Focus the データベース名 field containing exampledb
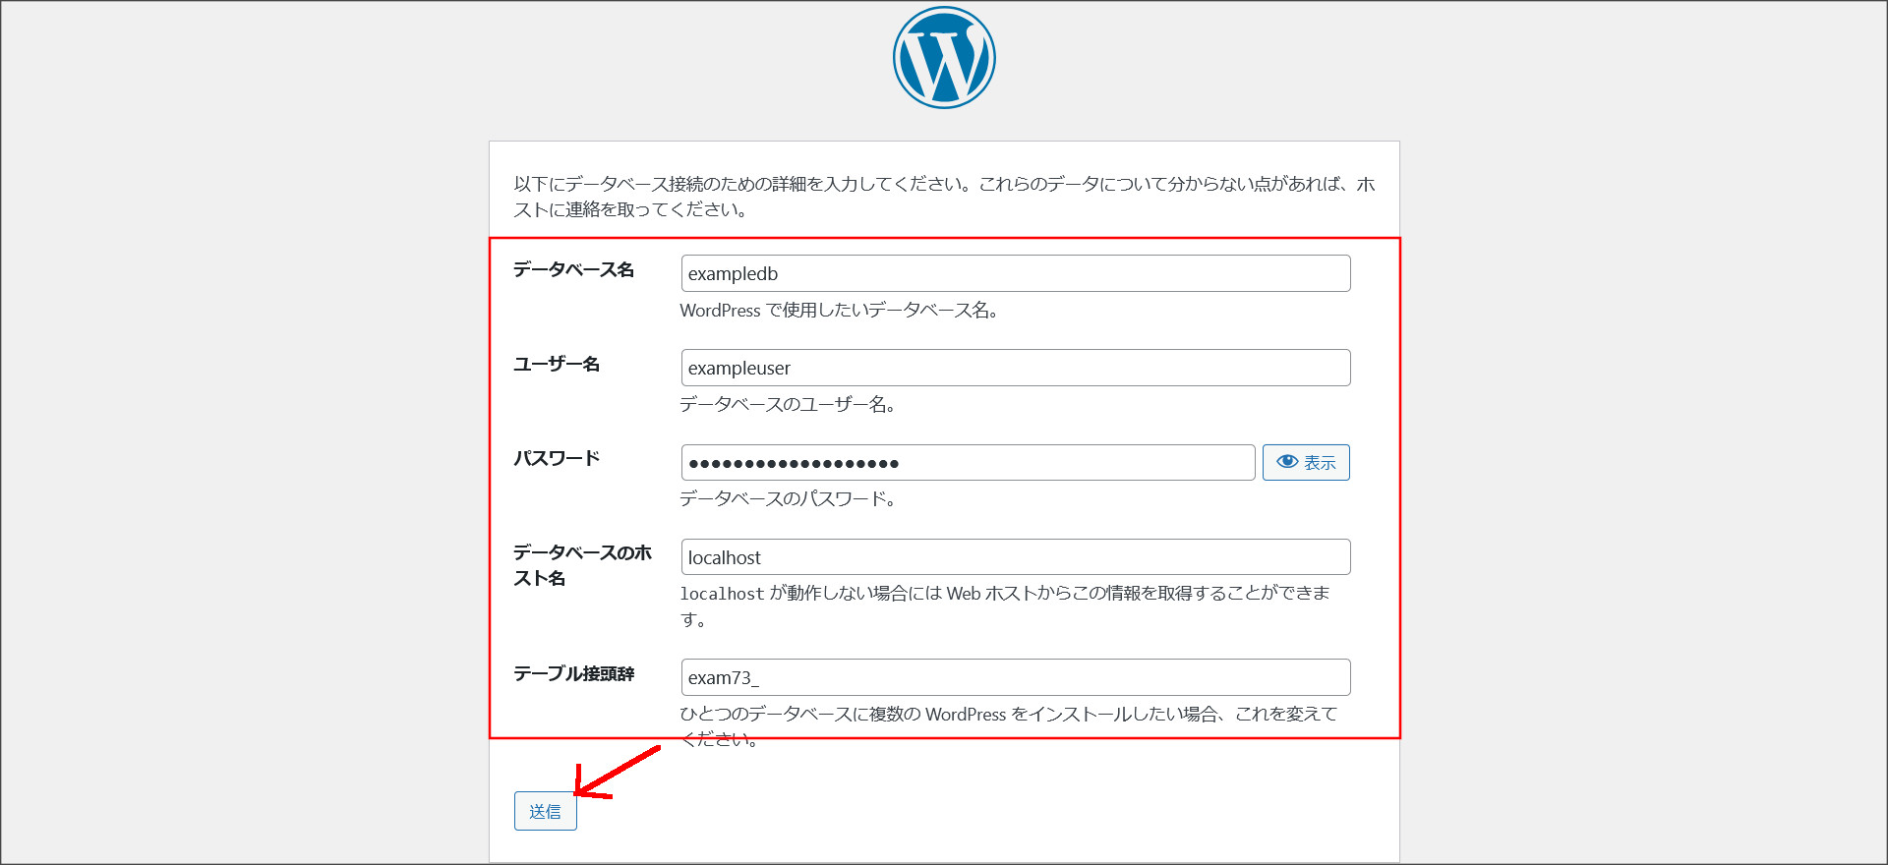The image size is (1888, 865). [x=1015, y=274]
